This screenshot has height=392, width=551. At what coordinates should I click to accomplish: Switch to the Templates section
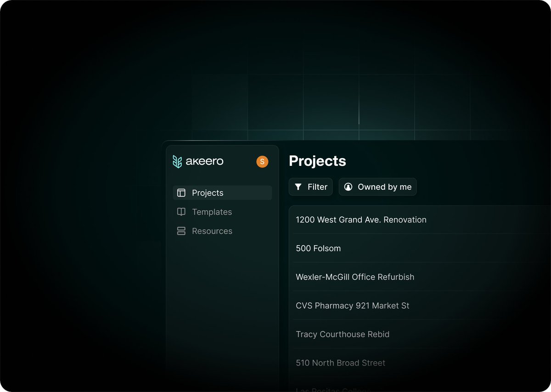pyautogui.click(x=211, y=212)
